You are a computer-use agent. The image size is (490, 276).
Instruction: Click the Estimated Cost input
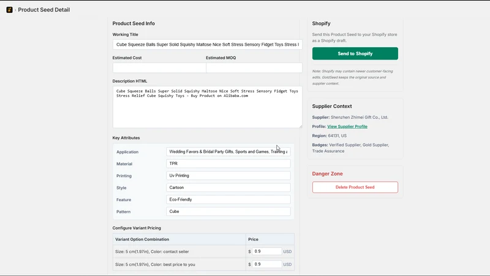coord(159,67)
